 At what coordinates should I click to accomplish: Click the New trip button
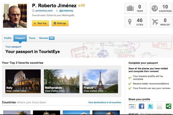pyautogui.click(x=40, y=23)
